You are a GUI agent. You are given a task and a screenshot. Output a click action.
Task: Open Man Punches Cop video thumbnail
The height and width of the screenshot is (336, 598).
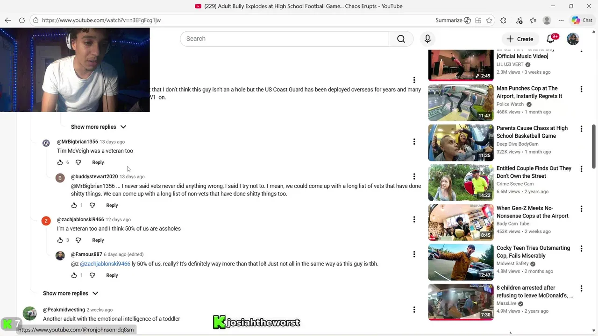pyautogui.click(x=461, y=103)
